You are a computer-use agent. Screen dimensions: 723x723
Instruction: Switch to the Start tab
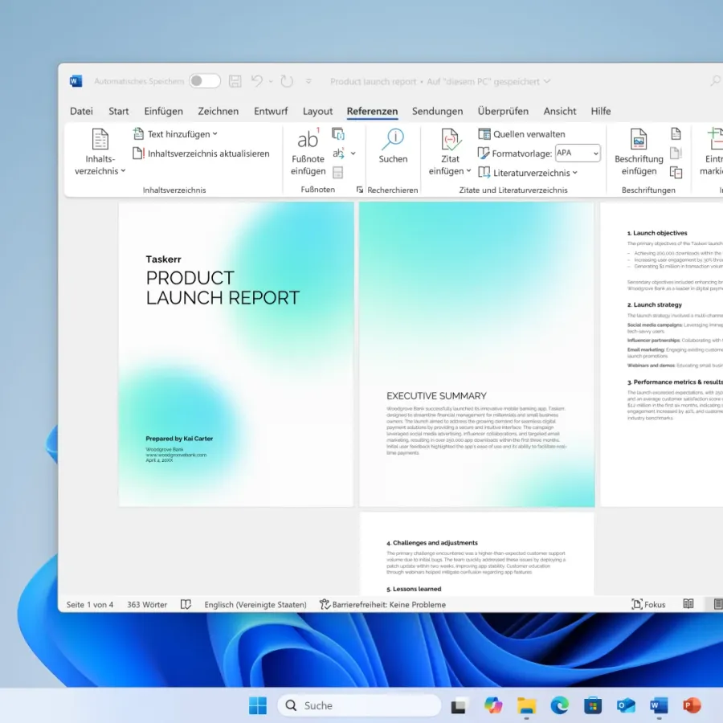119,111
